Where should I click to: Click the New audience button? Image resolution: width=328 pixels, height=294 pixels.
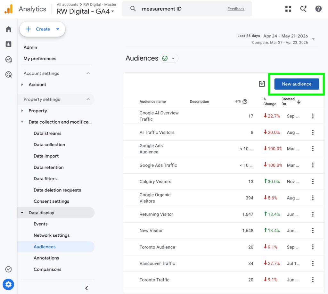[297, 84]
